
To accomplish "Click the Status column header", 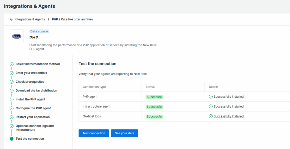I will 150,87.
